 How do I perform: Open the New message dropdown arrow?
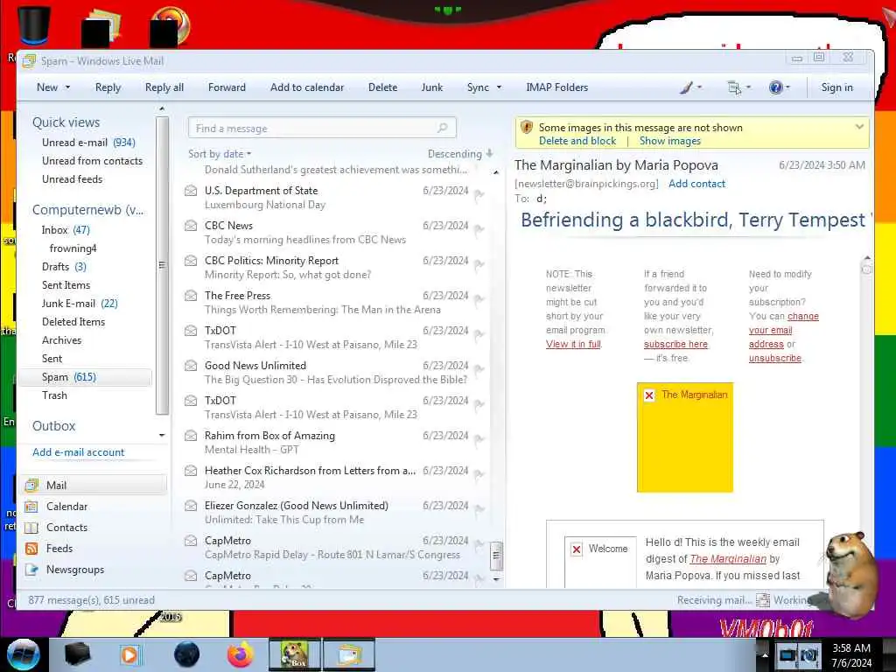(67, 87)
